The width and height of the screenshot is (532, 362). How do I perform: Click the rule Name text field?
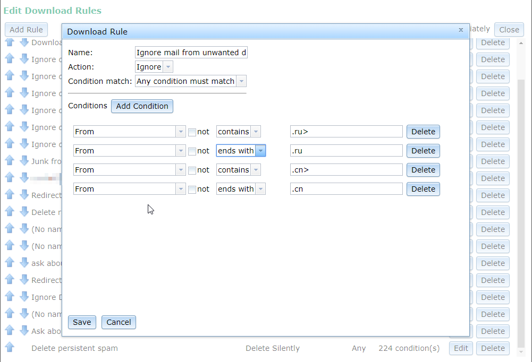[x=191, y=53]
